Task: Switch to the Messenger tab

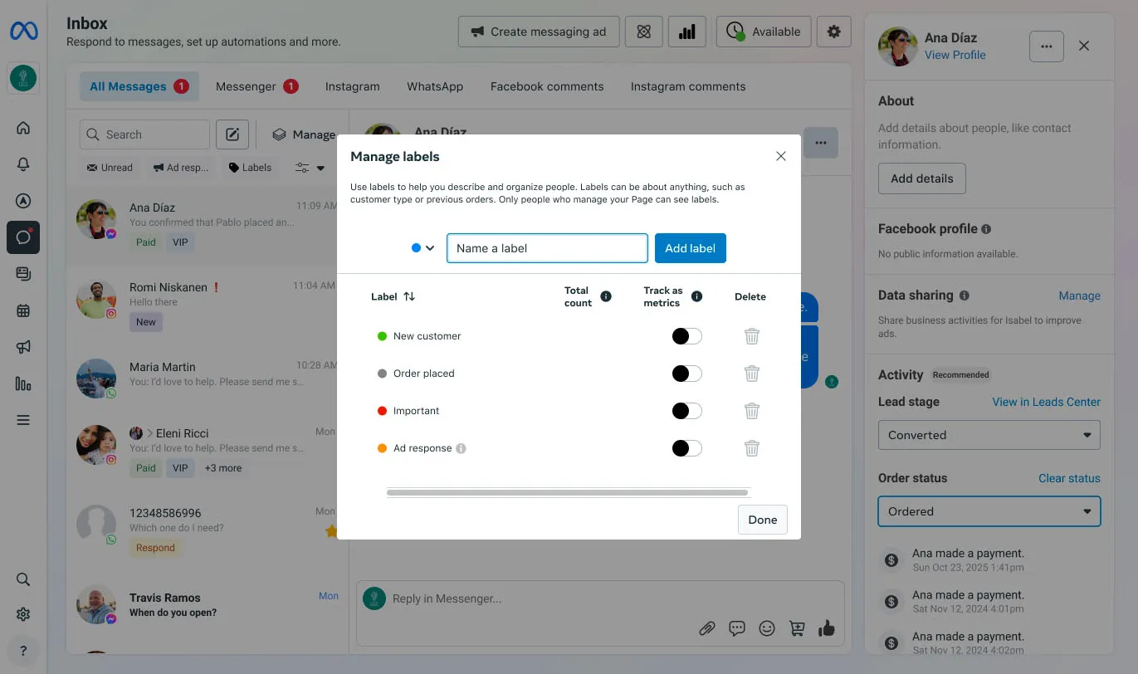Action: point(256,86)
